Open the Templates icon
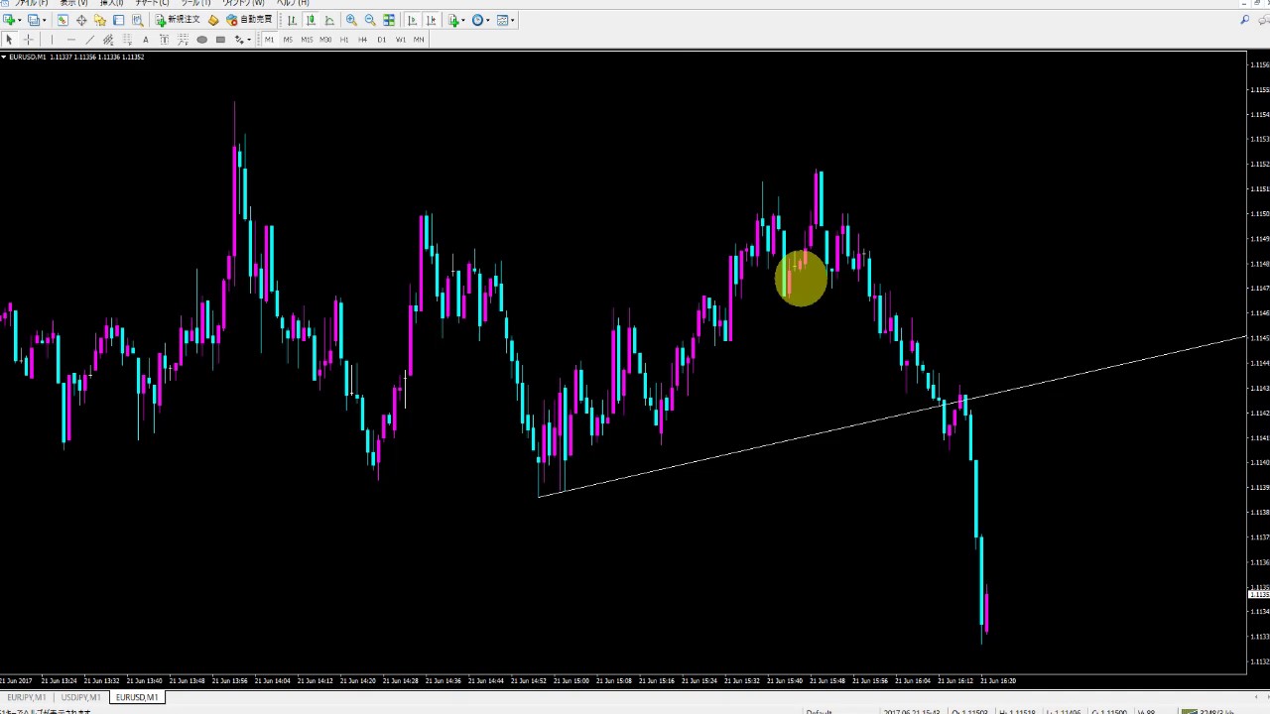This screenshot has width=1270, height=714. click(x=502, y=20)
